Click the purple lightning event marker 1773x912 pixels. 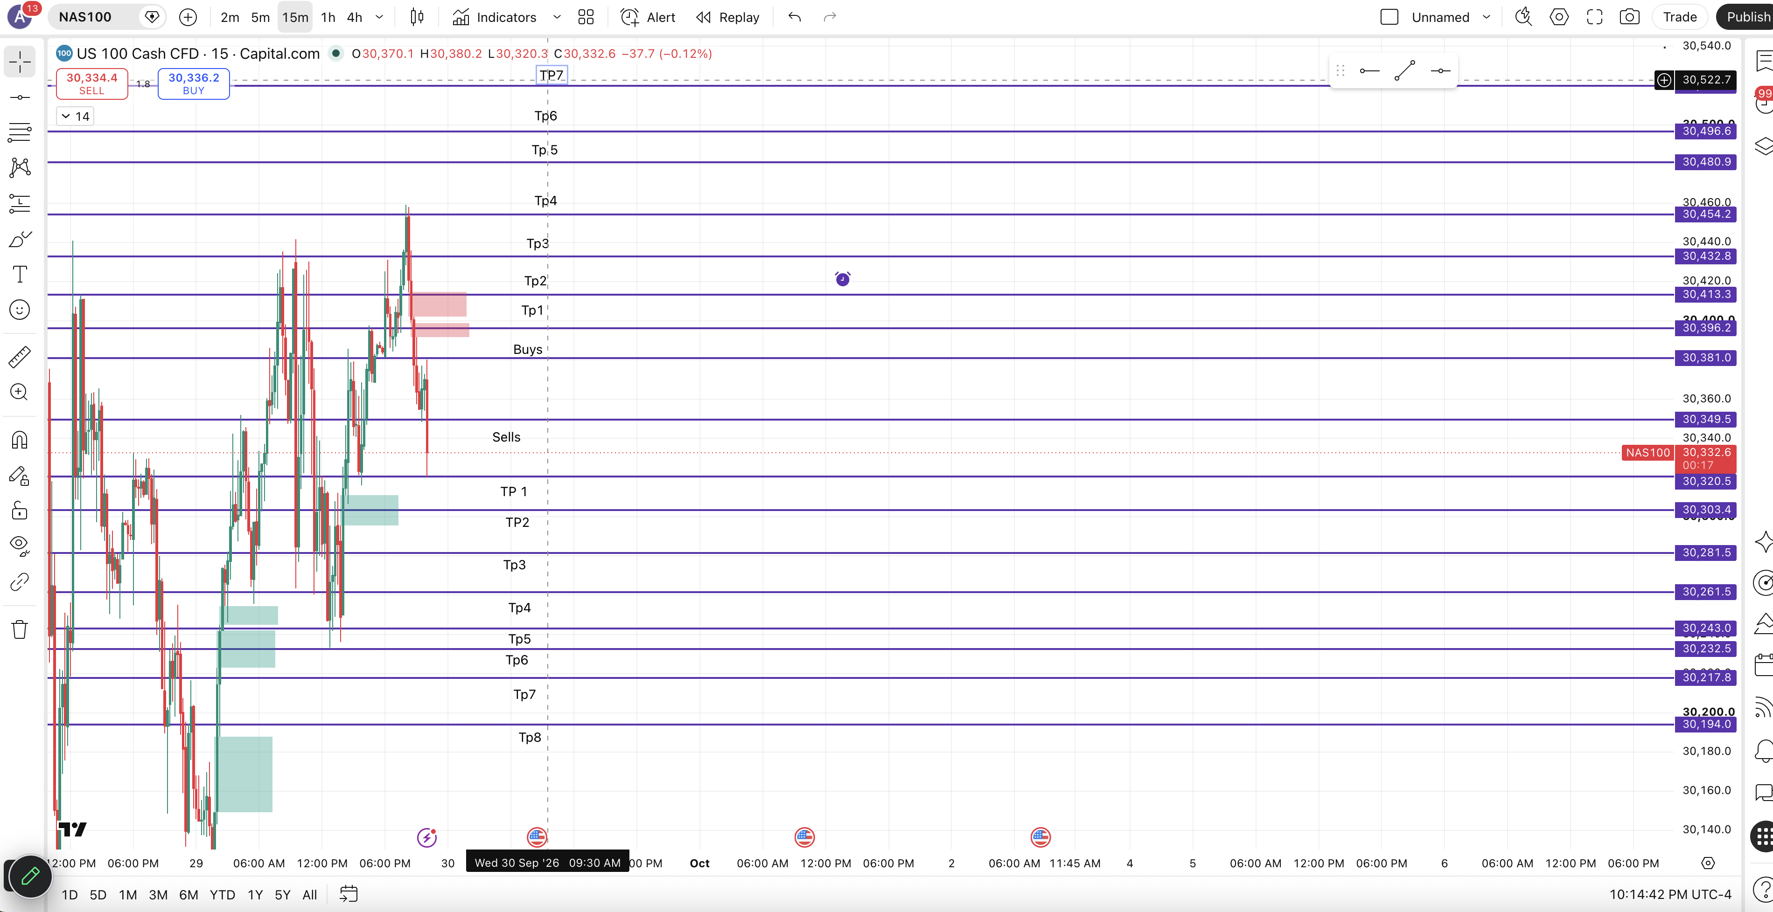(427, 837)
